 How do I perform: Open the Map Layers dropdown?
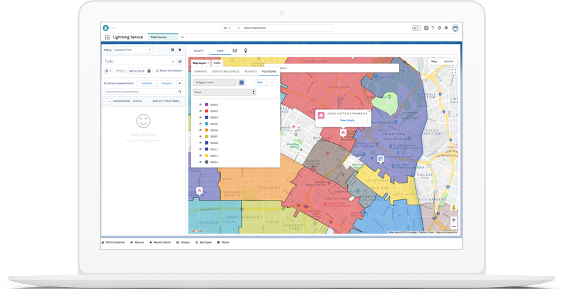click(x=200, y=63)
